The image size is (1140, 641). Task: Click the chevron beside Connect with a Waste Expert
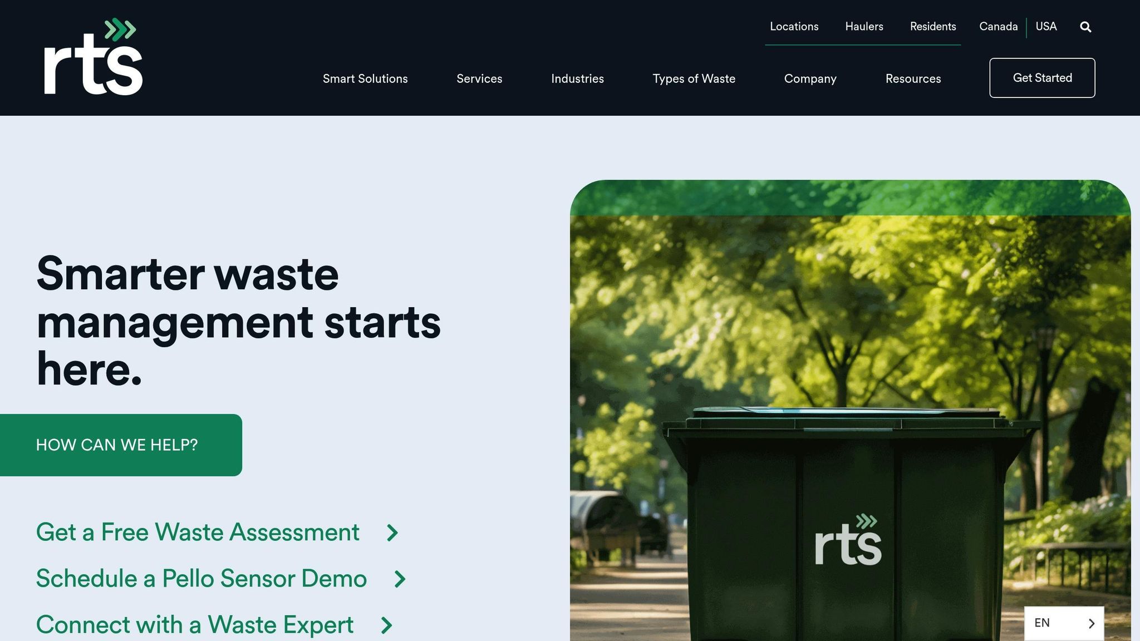coord(386,625)
